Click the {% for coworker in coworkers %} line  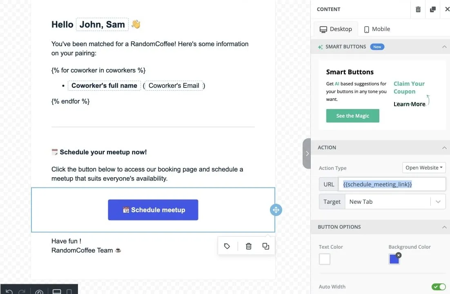click(98, 70)
